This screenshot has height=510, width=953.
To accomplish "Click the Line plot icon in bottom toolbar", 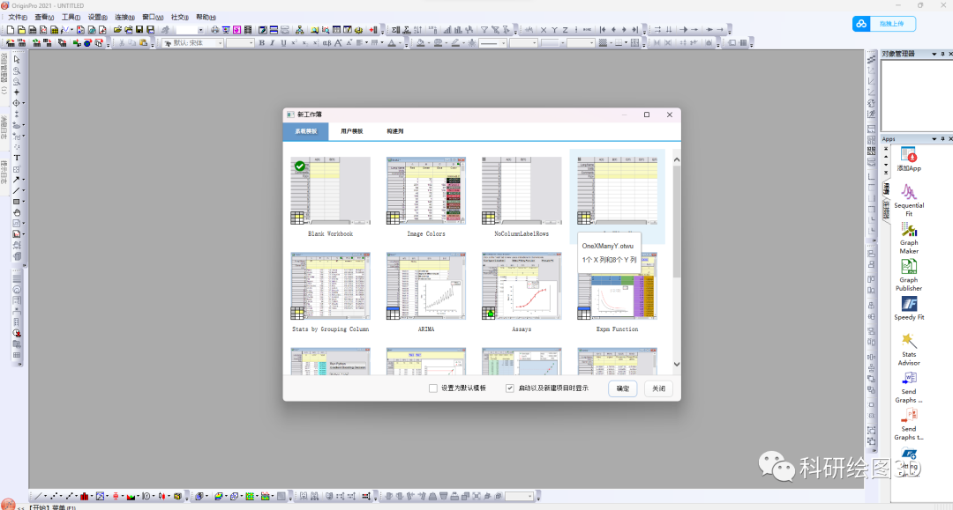I will 38,496.
